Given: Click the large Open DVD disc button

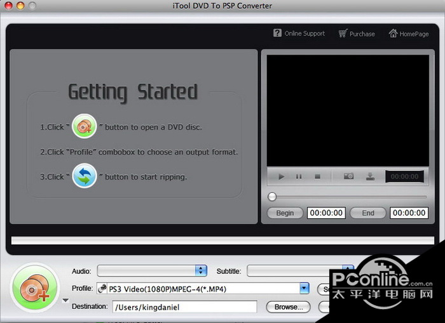Looking at the screenshot, I should click(x=35, y=288).
